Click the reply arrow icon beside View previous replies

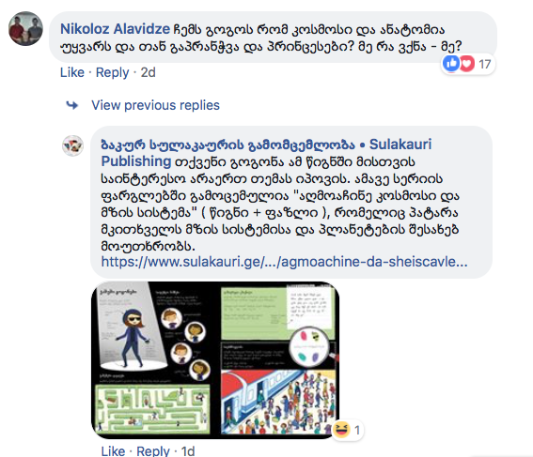[72, 105]
